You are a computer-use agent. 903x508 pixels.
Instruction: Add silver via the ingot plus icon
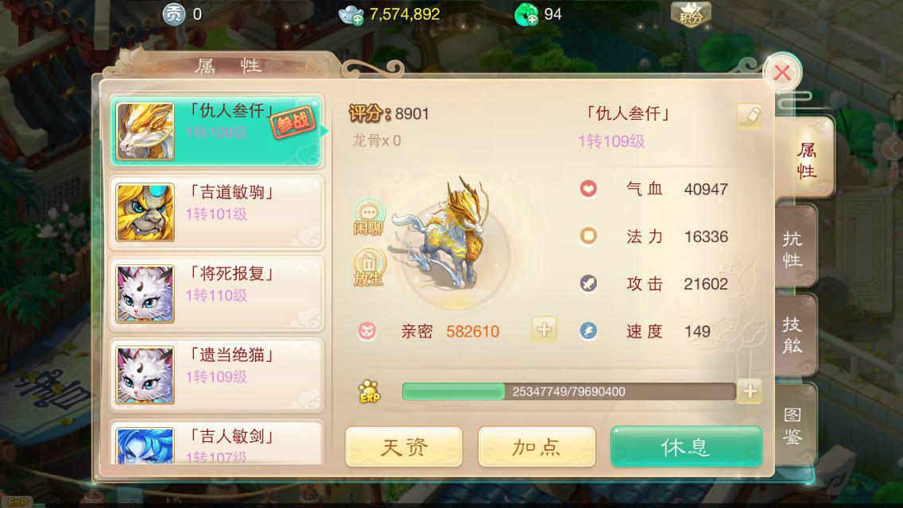[x=351, y=15]
